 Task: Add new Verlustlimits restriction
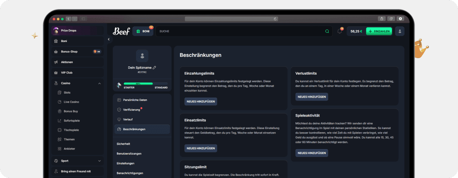312,97
